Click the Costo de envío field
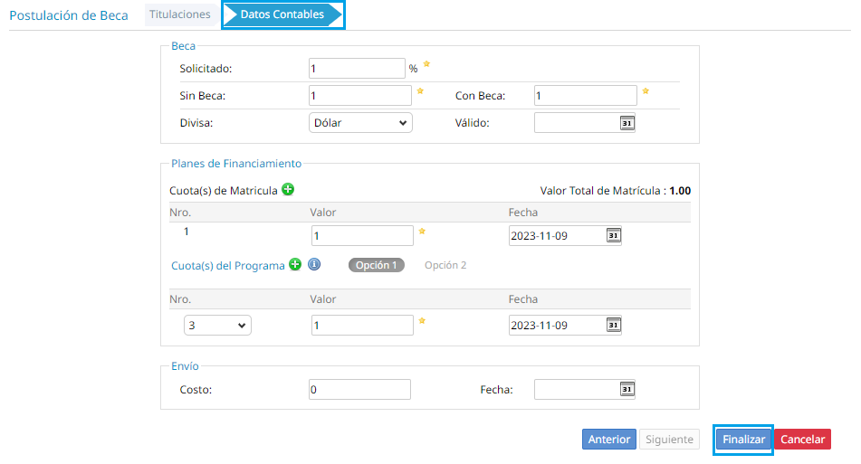This screenshot has height=464, width=861. tap(360, 389)
